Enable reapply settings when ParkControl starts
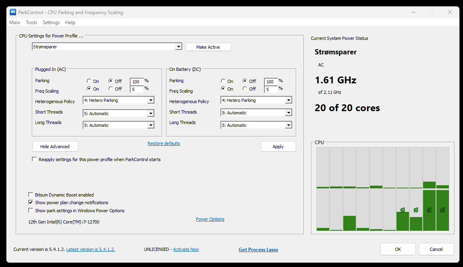The height and width of the screenshot is (267, 463). click(x=34, y=159)
